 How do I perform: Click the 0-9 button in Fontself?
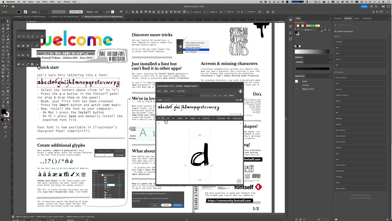point(225,95)
